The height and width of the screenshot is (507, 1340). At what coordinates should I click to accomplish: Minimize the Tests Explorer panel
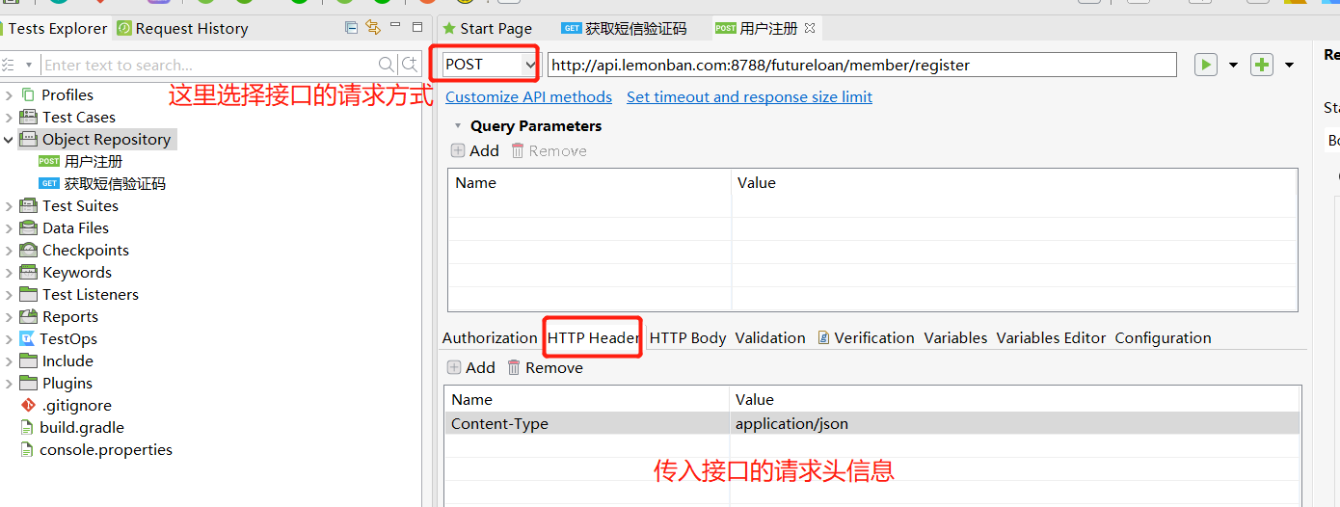396,27
